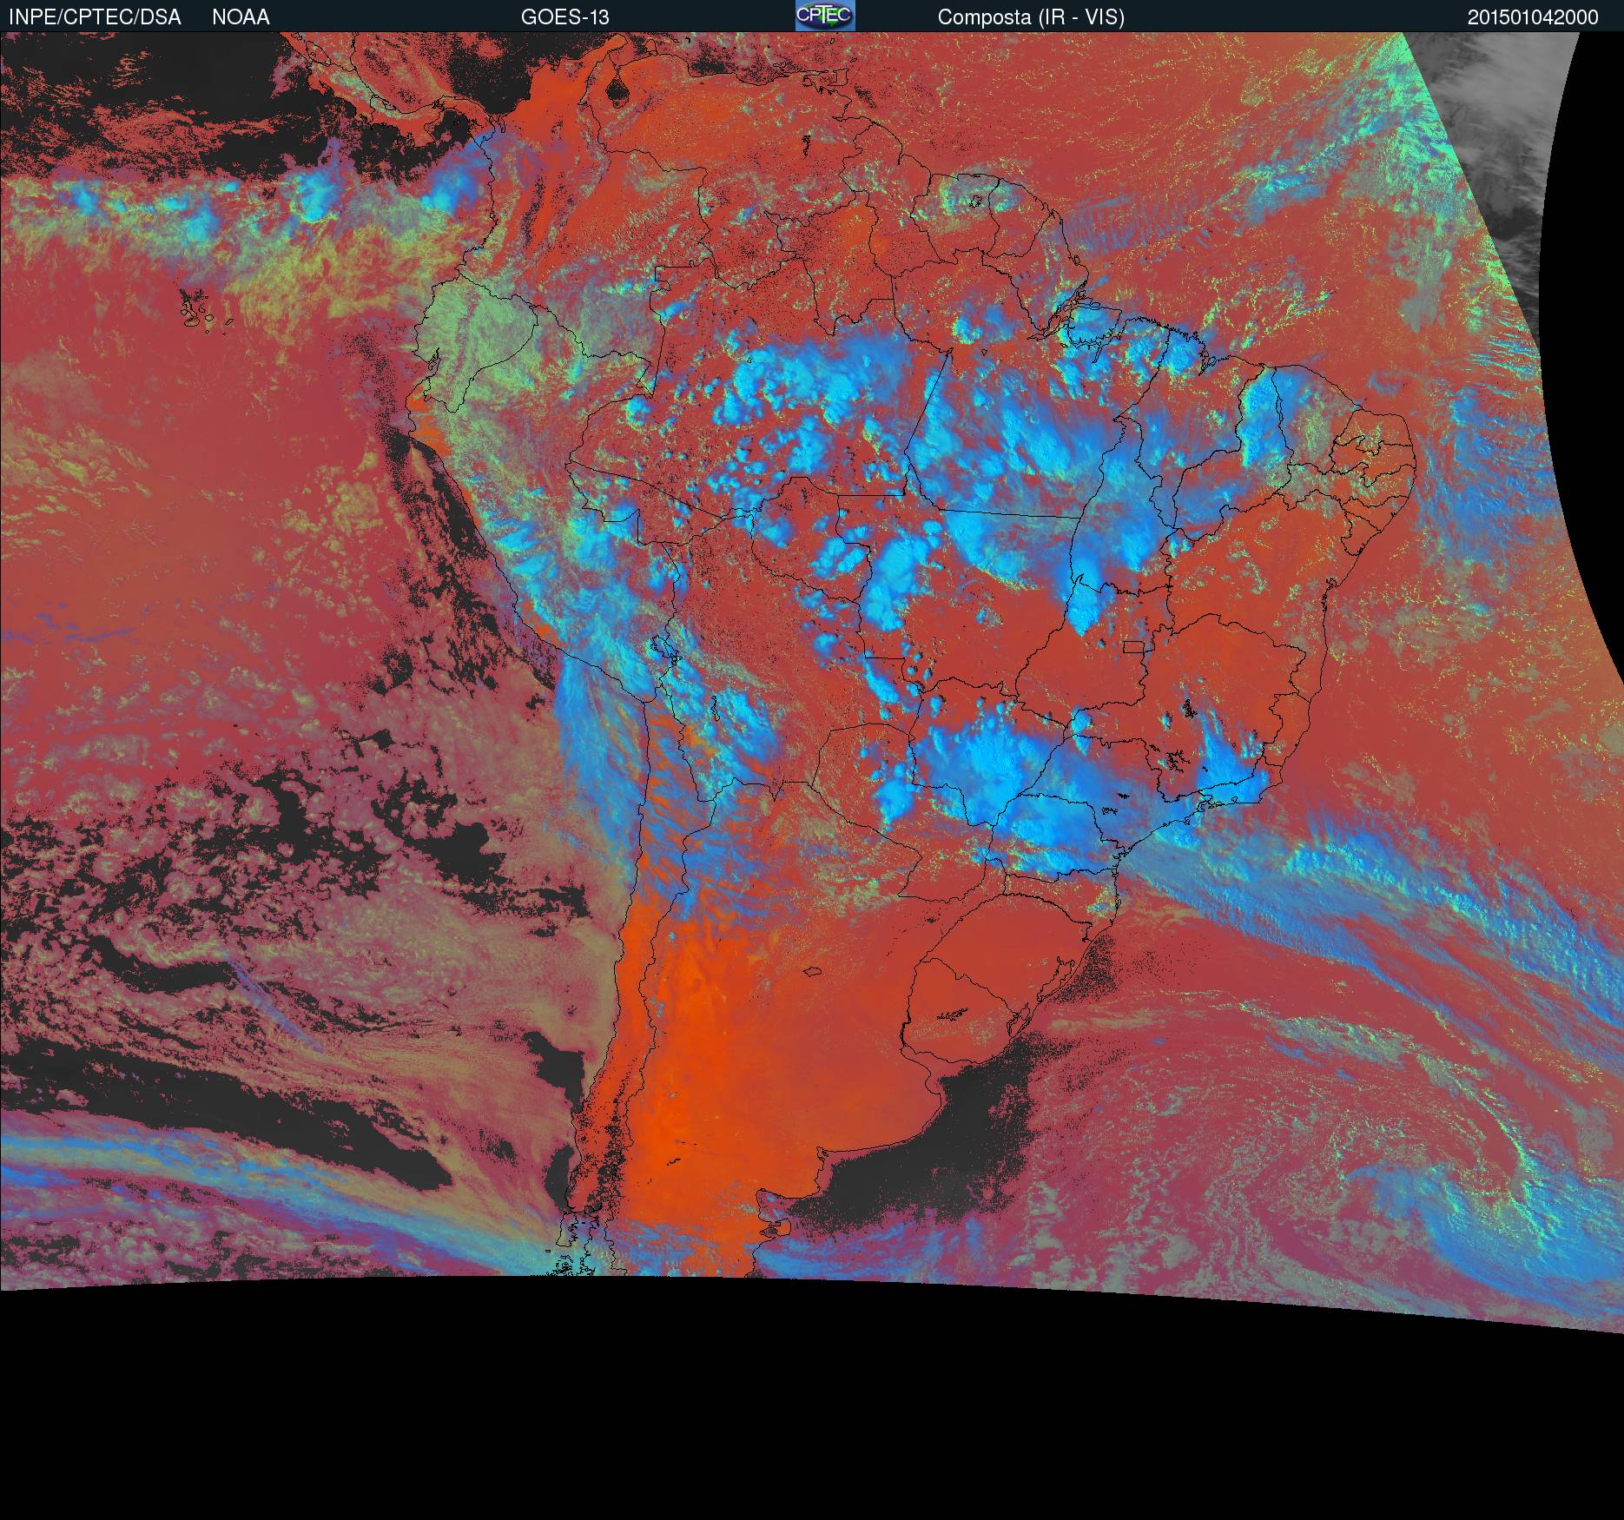Click the small rectangular Federal District outline in Brazil
Viewport: 1624px width, 1520px height.
tap(1132, 646)
